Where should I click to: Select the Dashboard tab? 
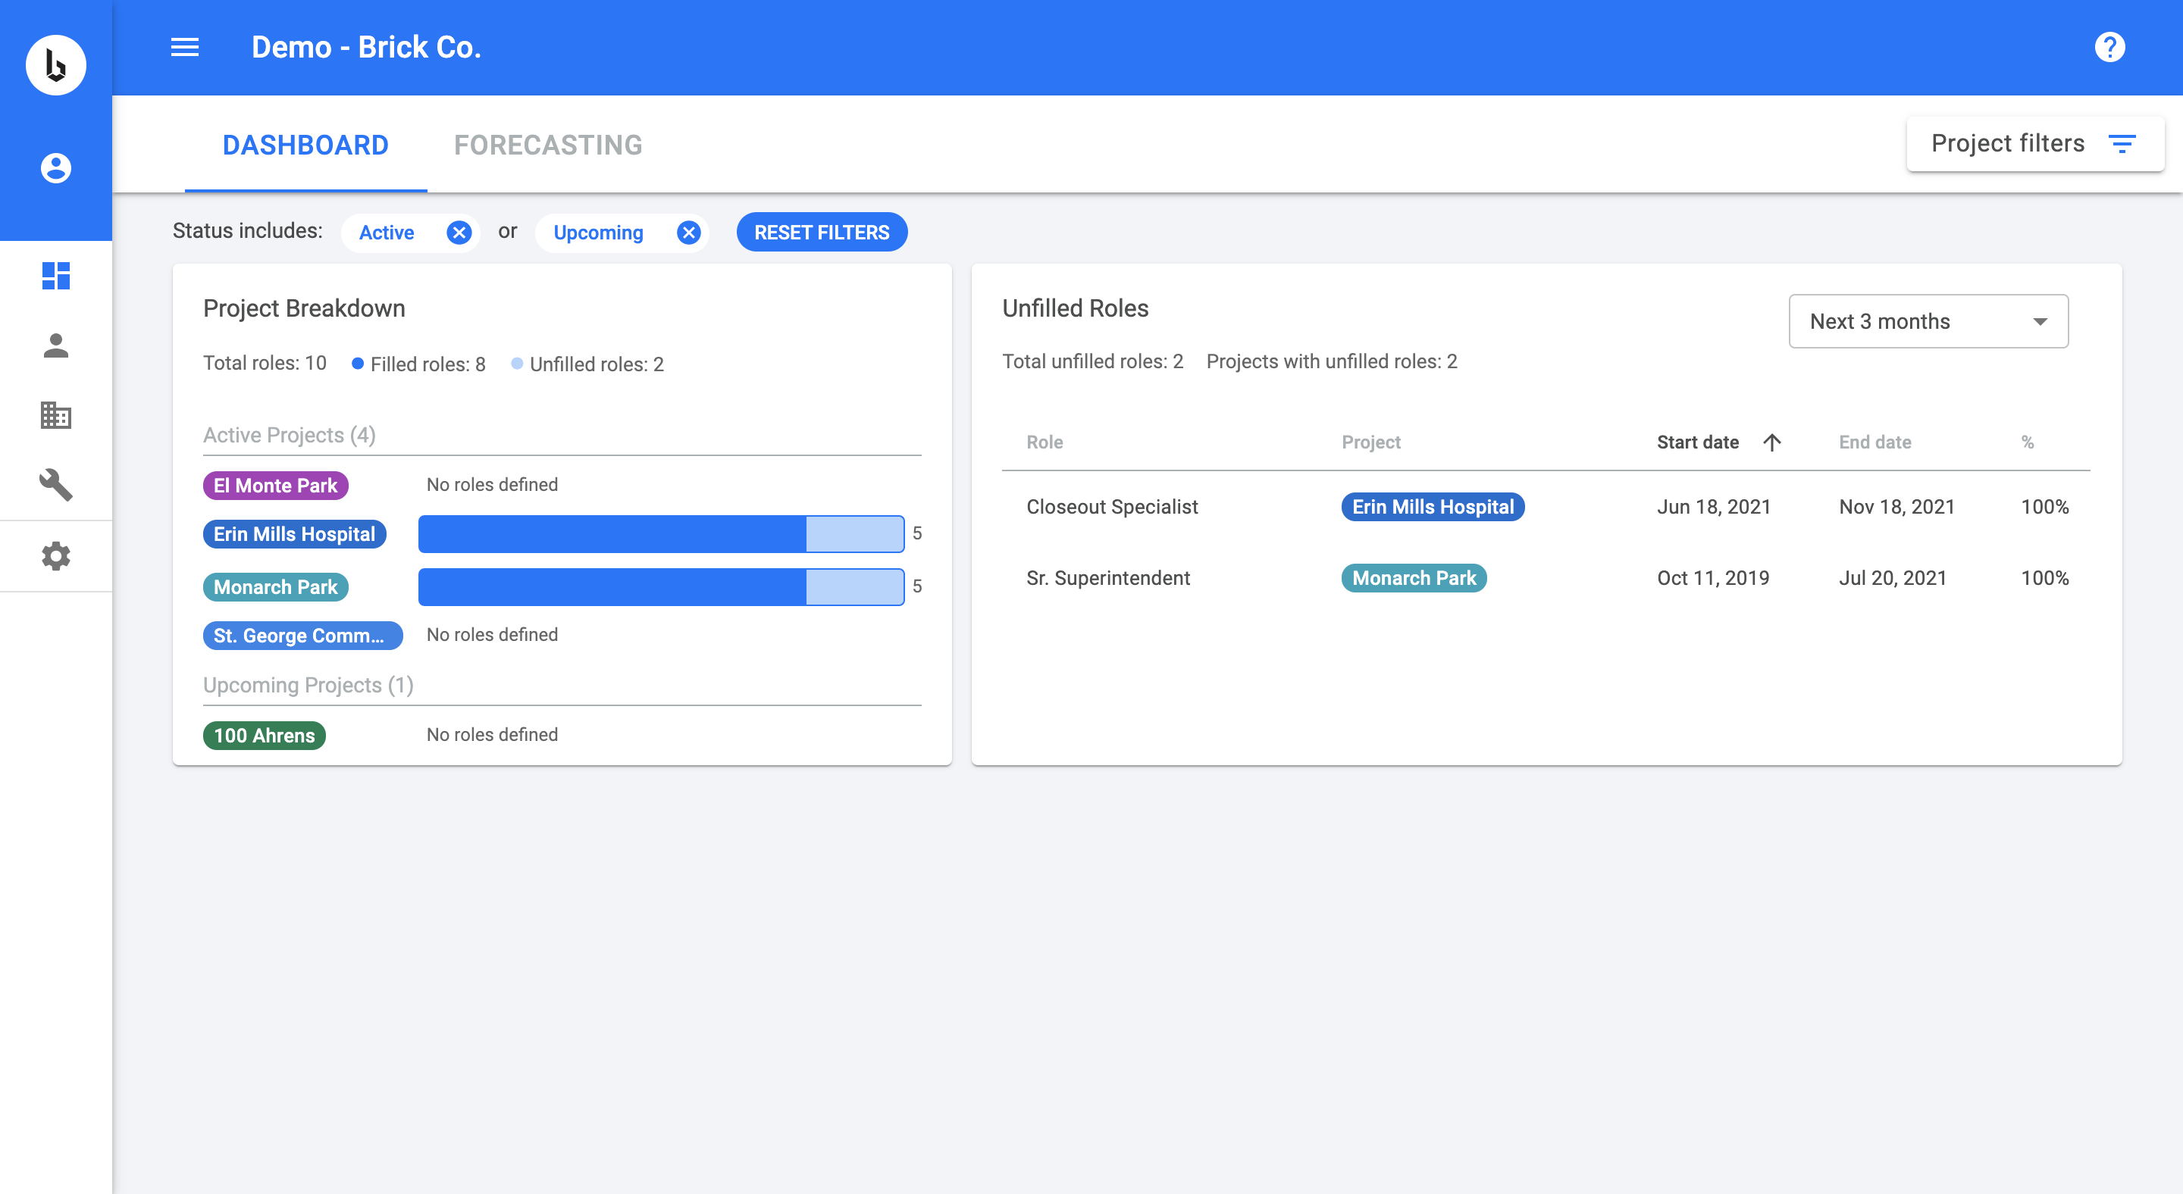[305, 145]
